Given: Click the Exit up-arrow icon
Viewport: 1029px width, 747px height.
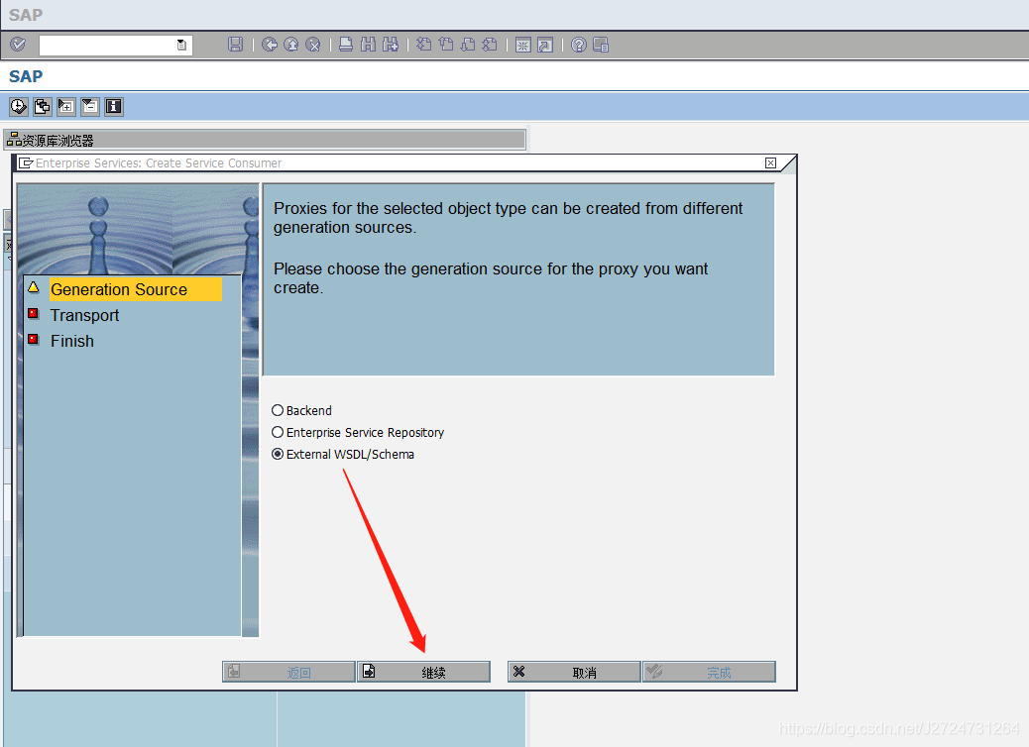Looking at the screenshot, I should click(x=290, y=45).
